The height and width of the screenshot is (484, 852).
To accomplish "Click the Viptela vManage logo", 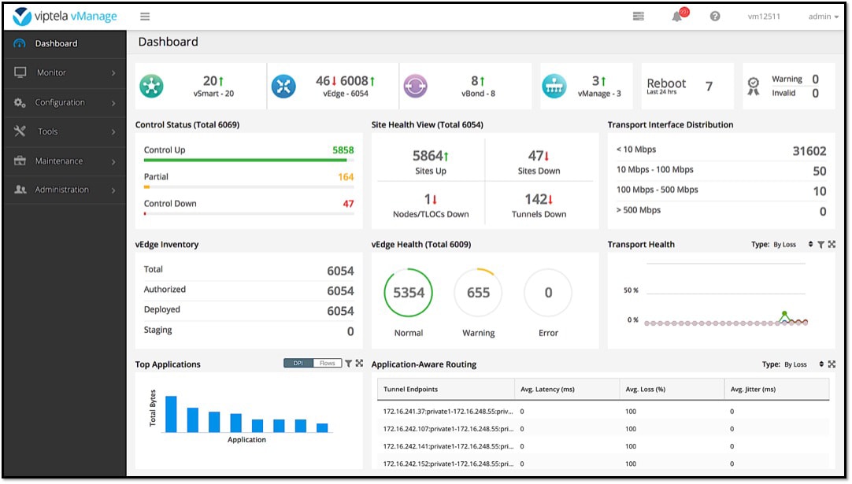I will [65, 17].
